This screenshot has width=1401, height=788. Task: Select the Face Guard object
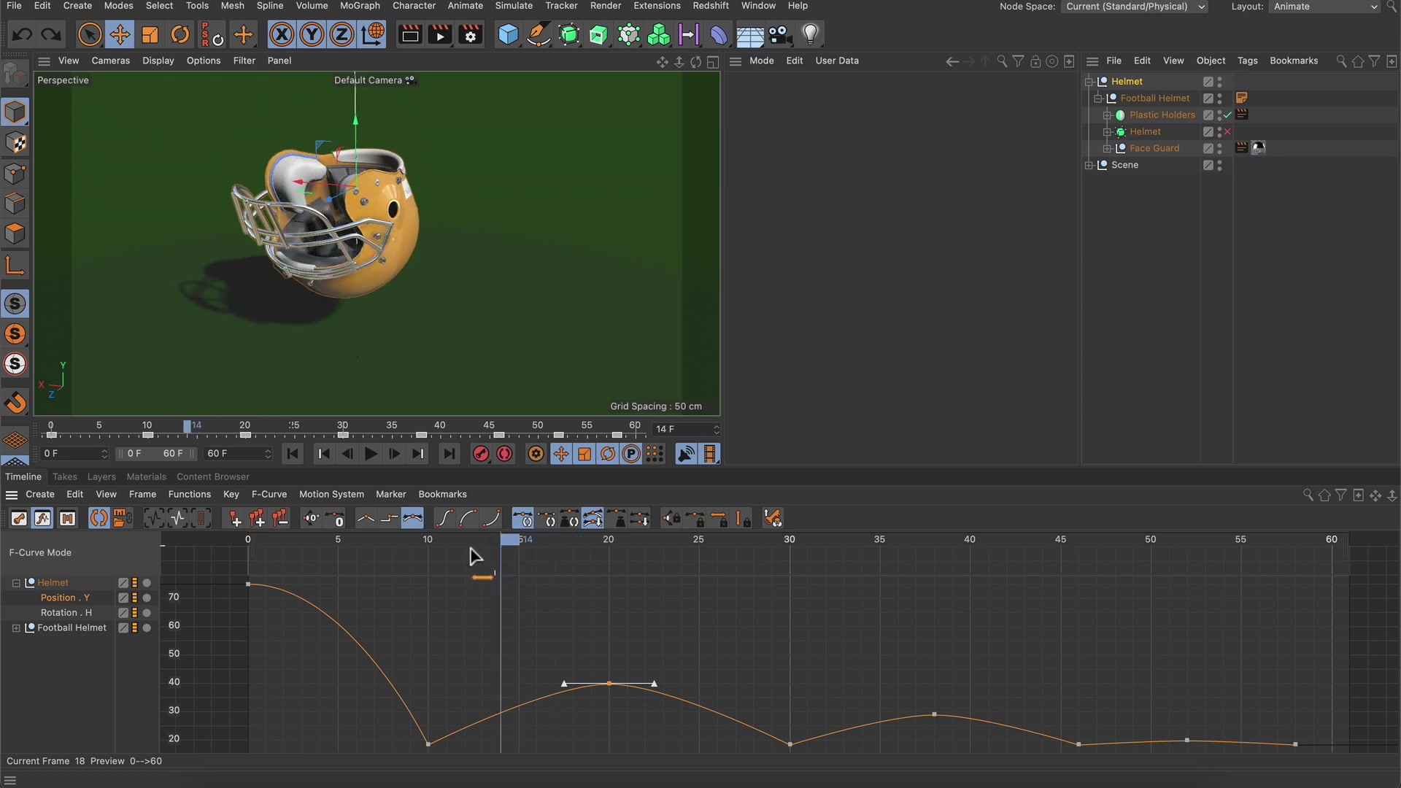pos(1155,148)
